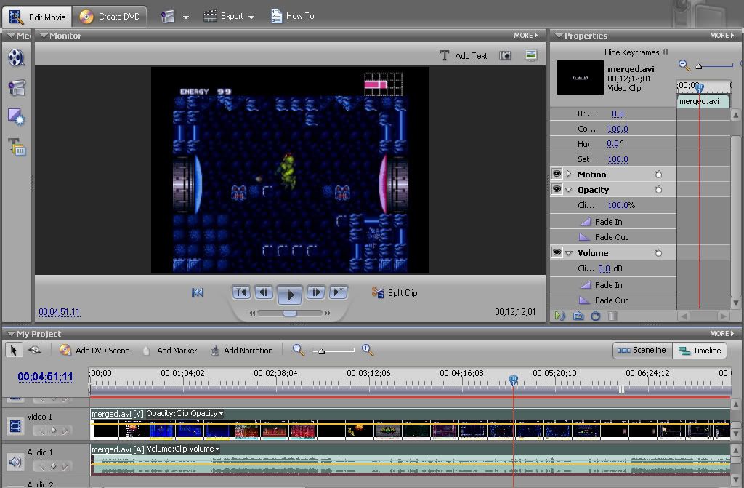Click the go to clip start icon
744x488 pixels.
click(198, 292)
